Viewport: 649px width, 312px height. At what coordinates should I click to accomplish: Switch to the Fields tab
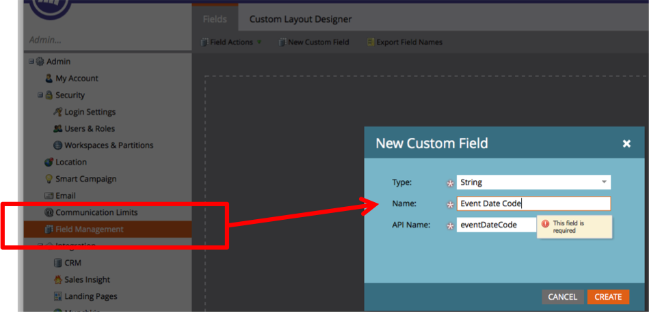(215, 19)
